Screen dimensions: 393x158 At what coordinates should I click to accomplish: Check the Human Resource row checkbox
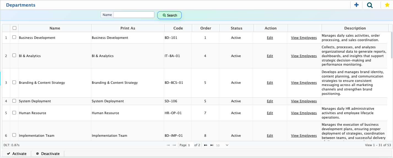pos(14,113)
